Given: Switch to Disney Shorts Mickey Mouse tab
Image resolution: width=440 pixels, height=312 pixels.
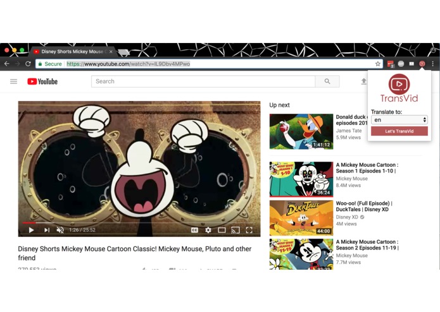Looking at the screenshot, I should [x=72, y=52].
